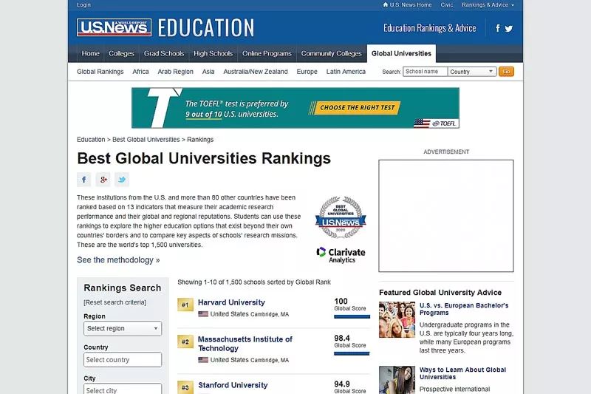This screenshot has height=394, width=591.
Task: Open the Rankings & Advice dropdown menu
Action: [488, 5]
